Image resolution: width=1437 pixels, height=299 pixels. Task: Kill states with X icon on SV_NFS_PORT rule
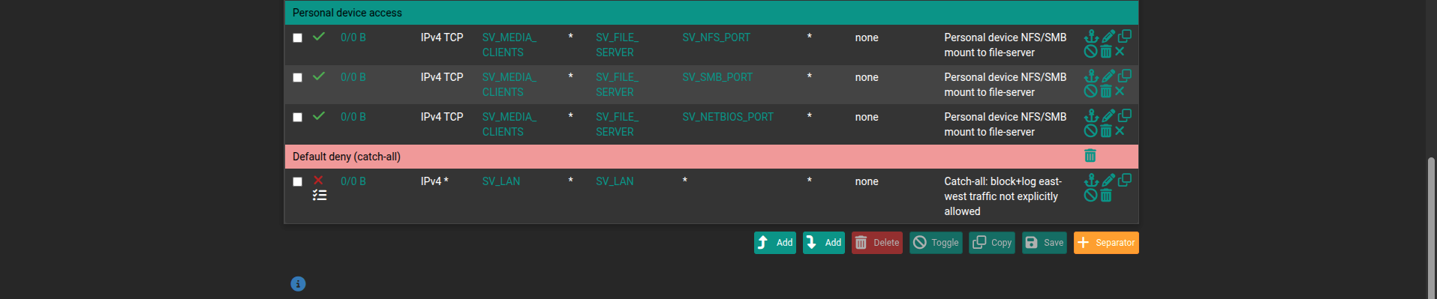1120,51
